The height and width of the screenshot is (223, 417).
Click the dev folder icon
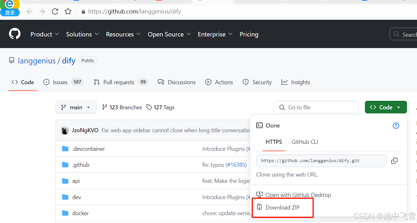click(x=65, y=197)
